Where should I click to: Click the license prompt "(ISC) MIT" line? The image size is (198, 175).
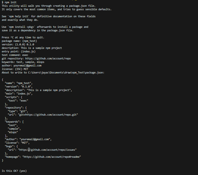click(15, 69)
